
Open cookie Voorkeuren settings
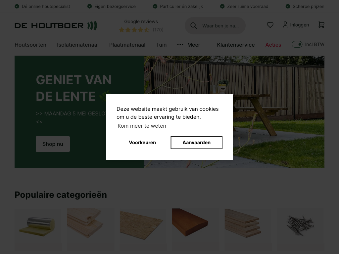[142, 143]
